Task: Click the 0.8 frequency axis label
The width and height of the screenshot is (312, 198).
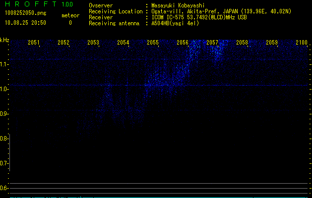Action: coord(3,139)
